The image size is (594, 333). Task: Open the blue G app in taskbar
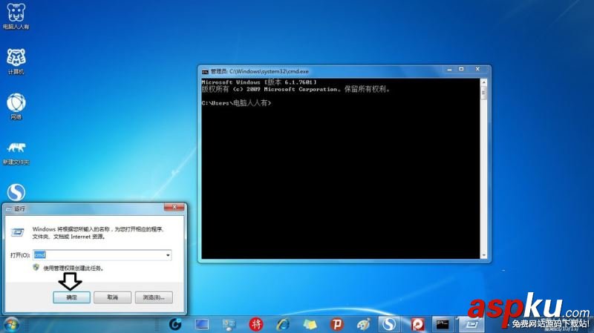point(175,324)
